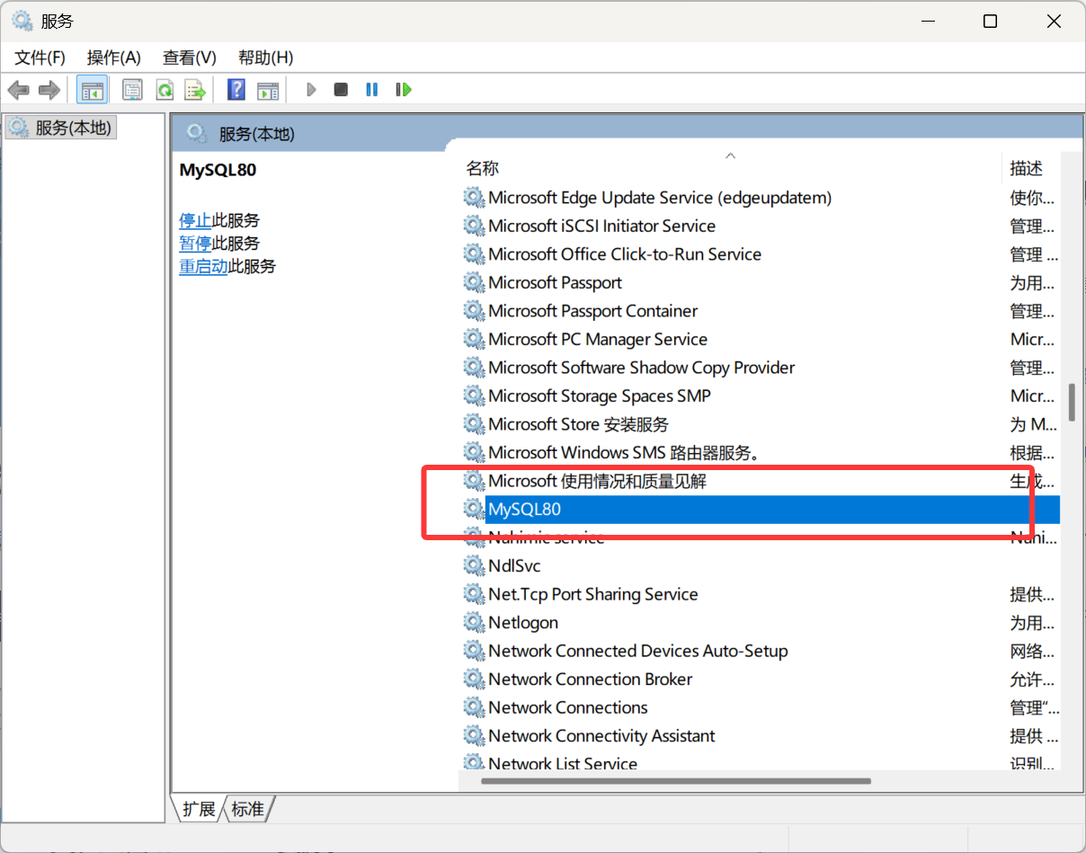This screenshot has width=1086, height=853.
Task: Click the horizontal scrollbar thumb of services list
Action: (x=676, y=781)
